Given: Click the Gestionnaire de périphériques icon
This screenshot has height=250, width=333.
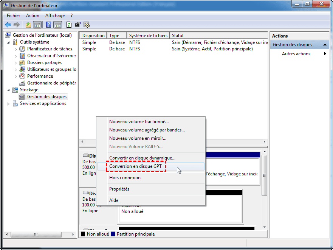Looking at the screenshot, I should pyautogui.click(x=22, y=83).
